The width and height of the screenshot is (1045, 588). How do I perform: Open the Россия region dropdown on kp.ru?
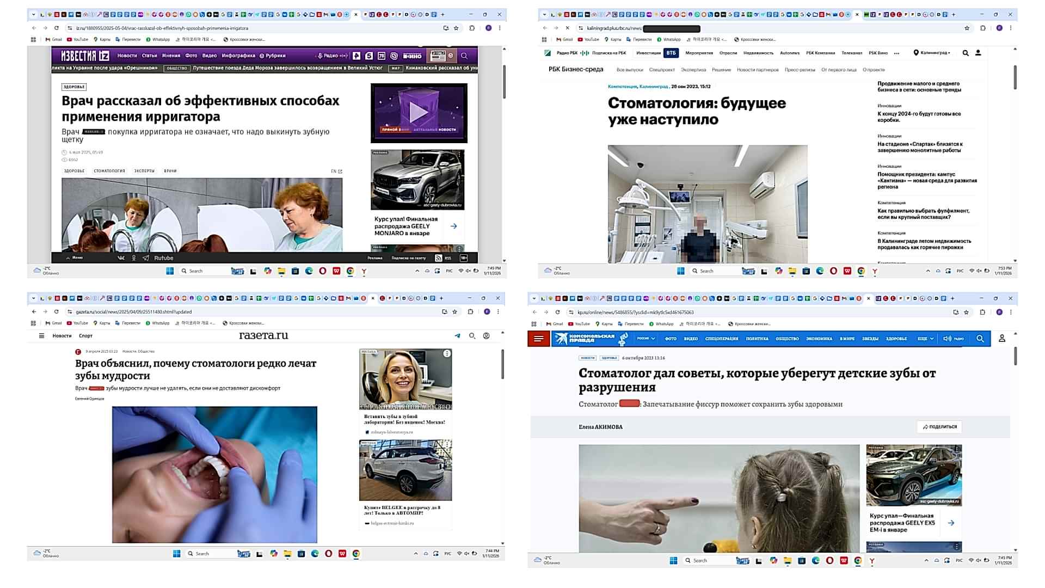[646, 339]
